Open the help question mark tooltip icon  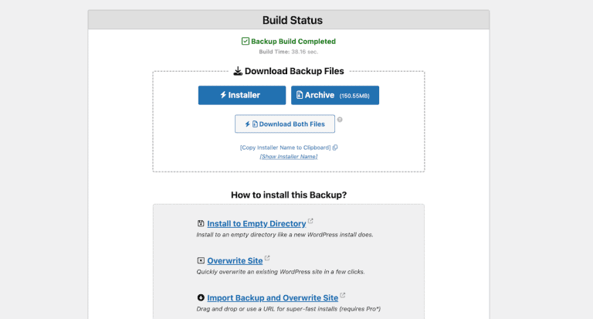click(340, 120)
